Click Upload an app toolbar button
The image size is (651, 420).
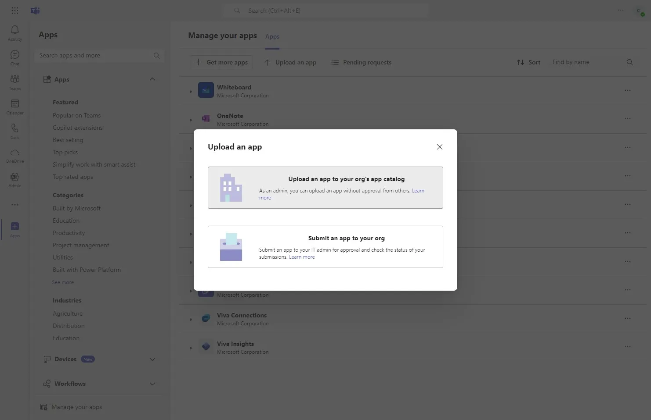(x=290, y=62)
